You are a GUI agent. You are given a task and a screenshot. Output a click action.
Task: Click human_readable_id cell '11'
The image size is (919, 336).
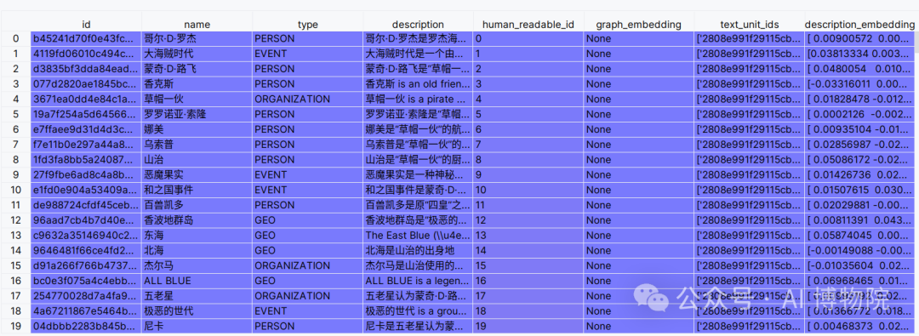pyautogui.click(x=528, y=205)
